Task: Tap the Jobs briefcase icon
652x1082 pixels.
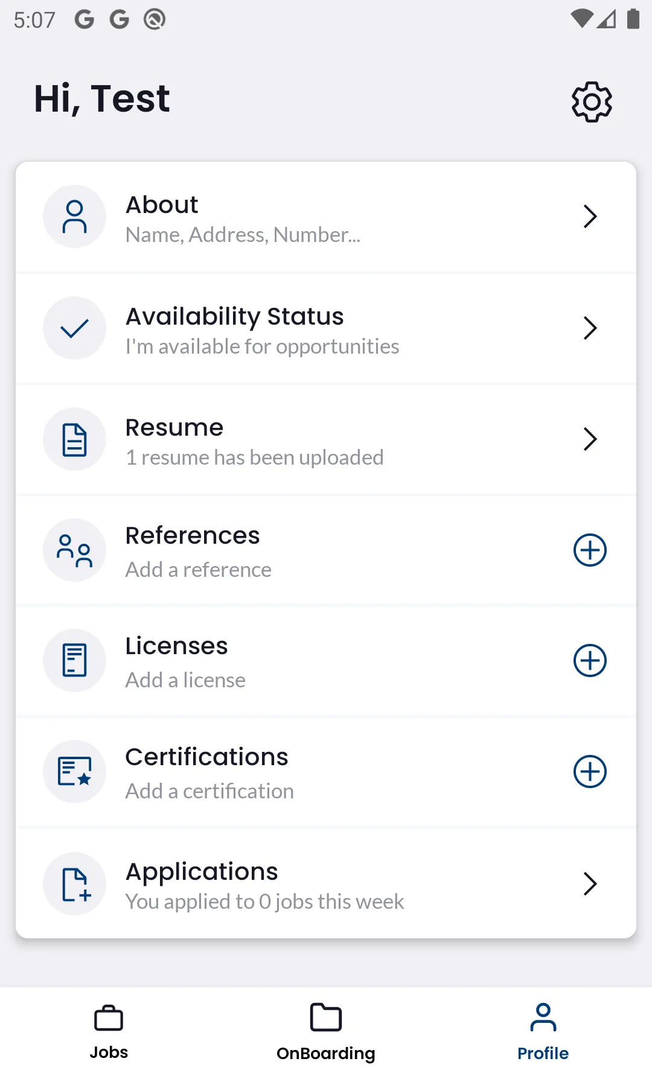Action: 109,1018
